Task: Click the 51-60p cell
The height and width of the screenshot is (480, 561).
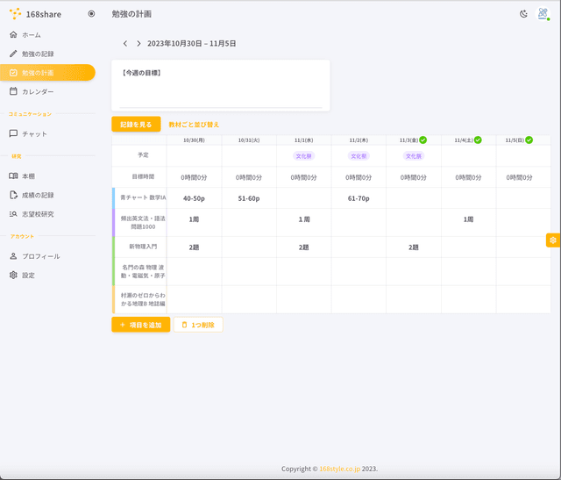Action: 249,198
